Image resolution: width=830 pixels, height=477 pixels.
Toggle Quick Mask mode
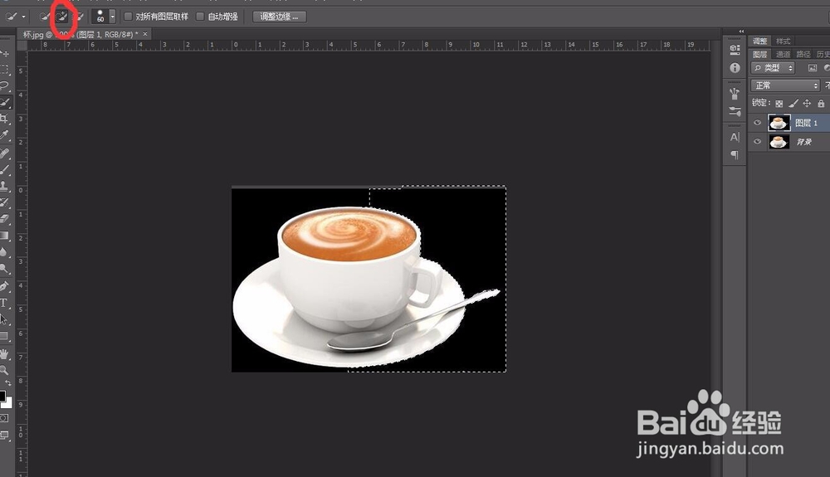[x=4, y=418]
